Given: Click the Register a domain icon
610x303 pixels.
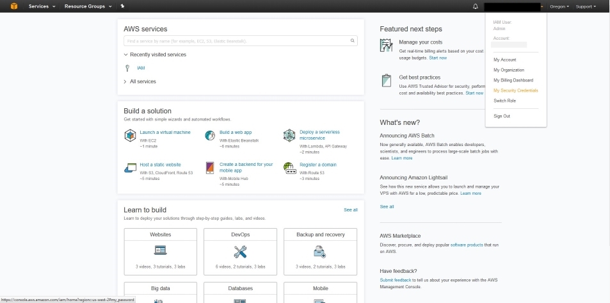Looking at the screenshot, I should coord(290,168).
